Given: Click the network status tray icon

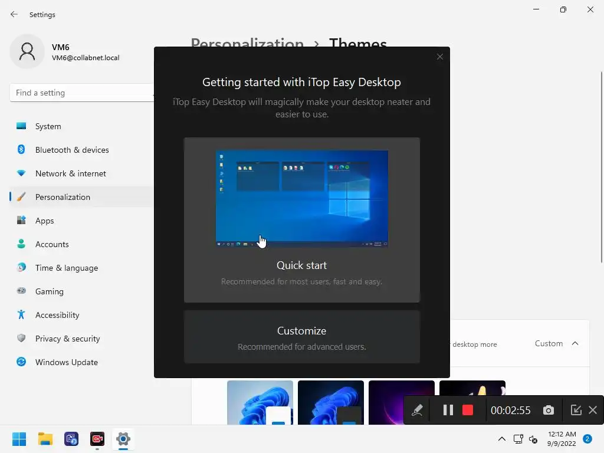Looking at the screenshot, I should [518, 439].
